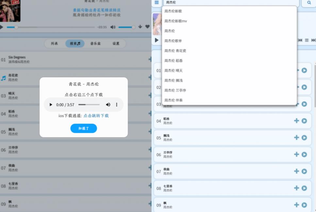Mute the audio player inside the dialog
Viewport: 316px width, 212px height.
pos(108,105)
